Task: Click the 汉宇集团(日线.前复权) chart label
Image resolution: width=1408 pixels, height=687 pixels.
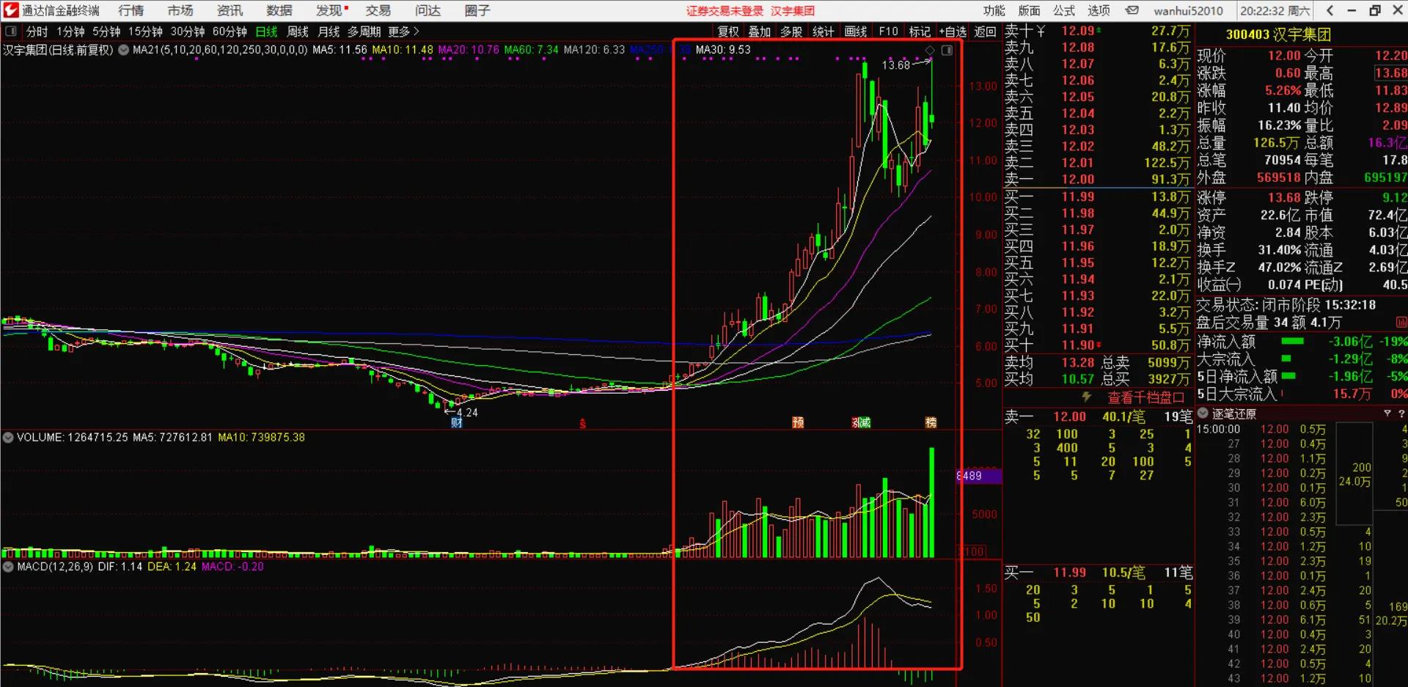Action: [58, 50]
